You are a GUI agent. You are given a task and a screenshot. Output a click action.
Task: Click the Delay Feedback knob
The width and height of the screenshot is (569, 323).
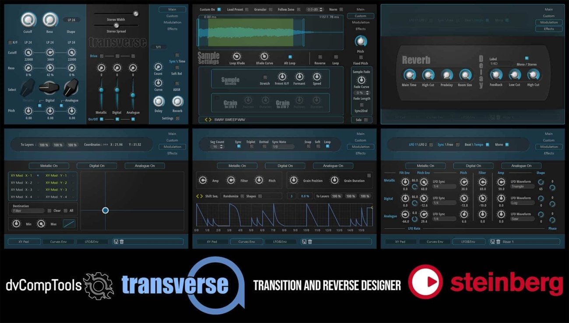[496, 75]
